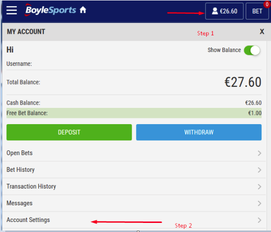Expand the Account Settings chevron arrow

(260, 220)
